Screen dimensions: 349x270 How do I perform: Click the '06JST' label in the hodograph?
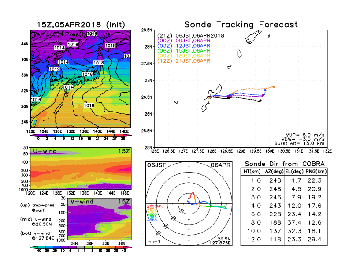coord(156,165)
